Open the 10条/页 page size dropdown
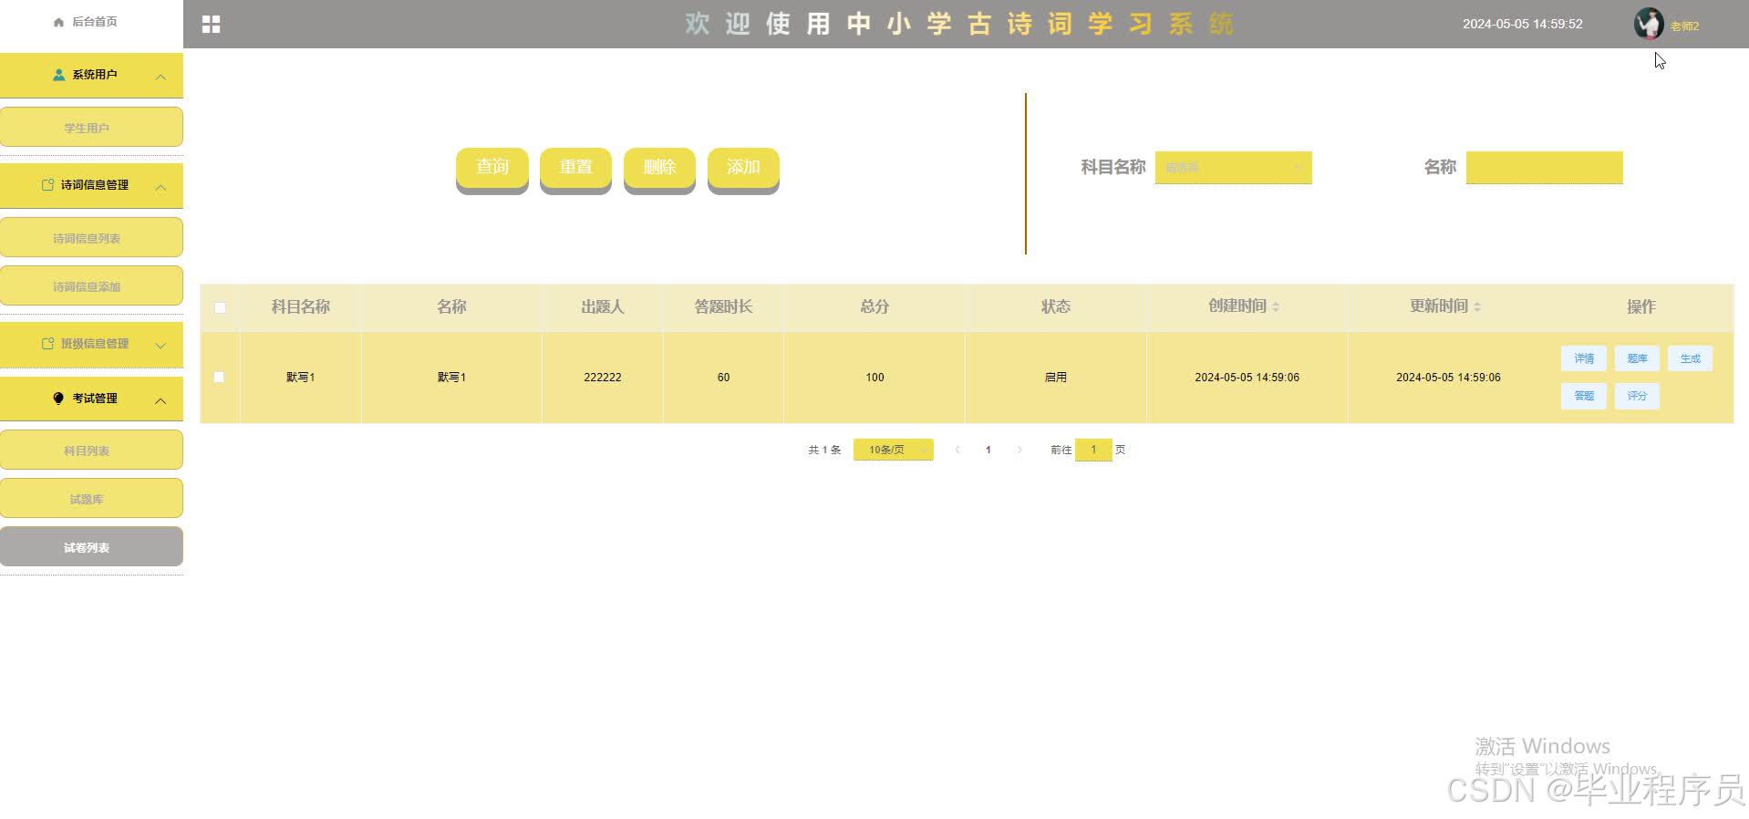Viewport: 1749px width, 819px height. coord(894,450)
